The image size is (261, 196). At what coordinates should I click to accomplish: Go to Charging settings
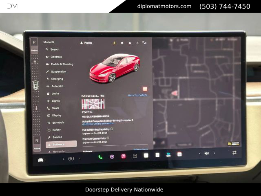pos(55,79)
